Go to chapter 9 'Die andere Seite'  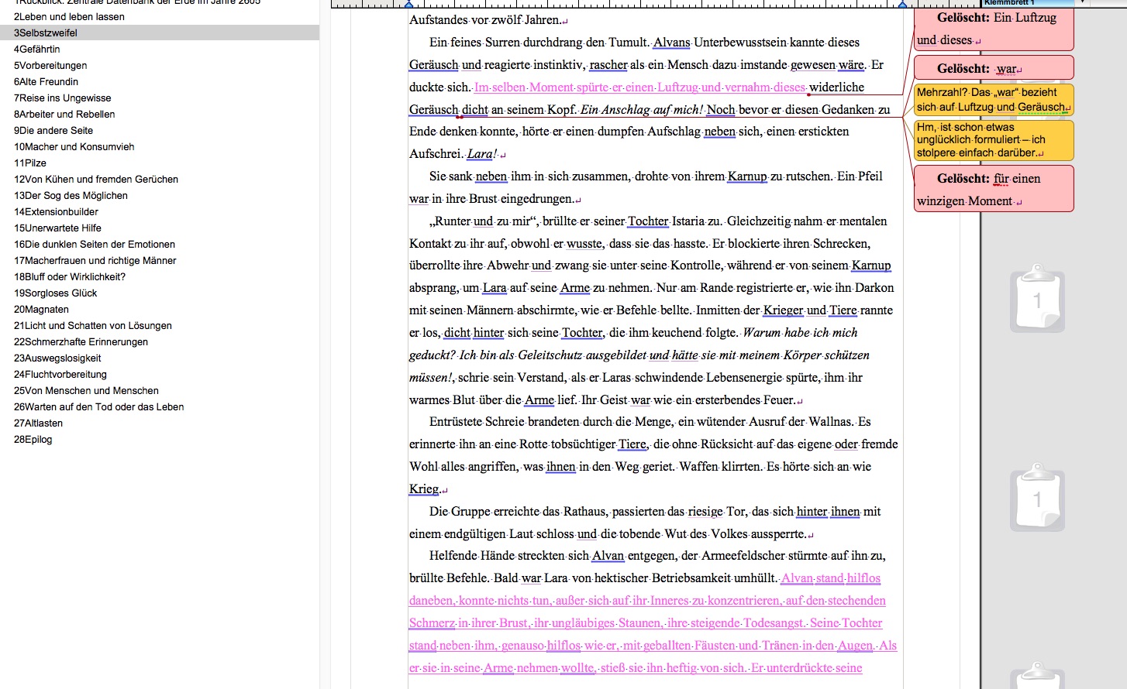coord(159,130)
